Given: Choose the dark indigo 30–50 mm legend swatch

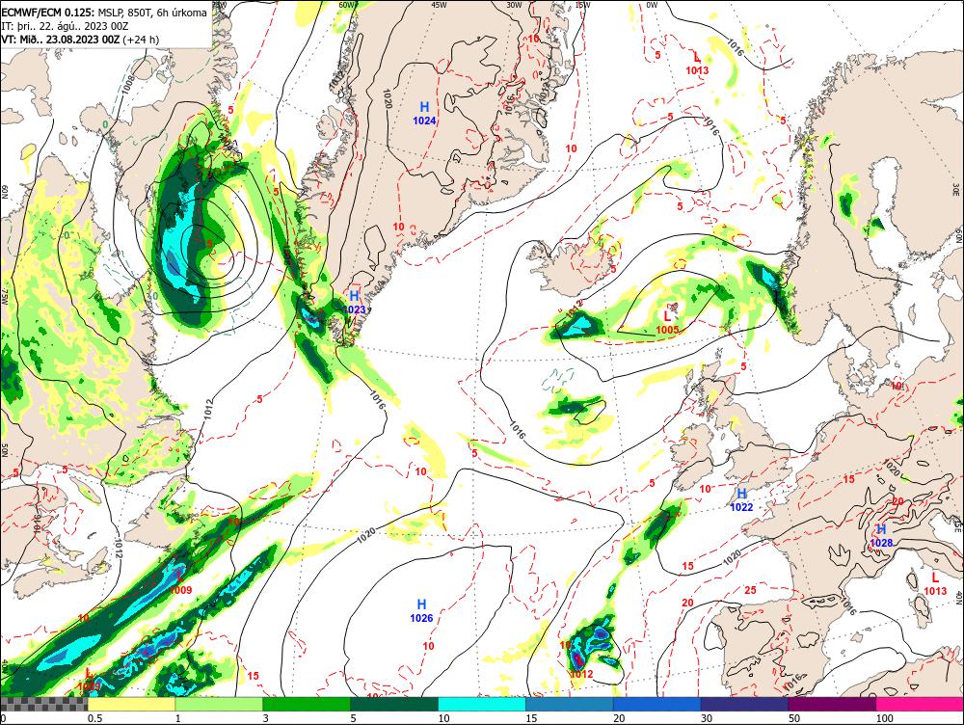Looking at the screenshot, I should tap(744, 704).
